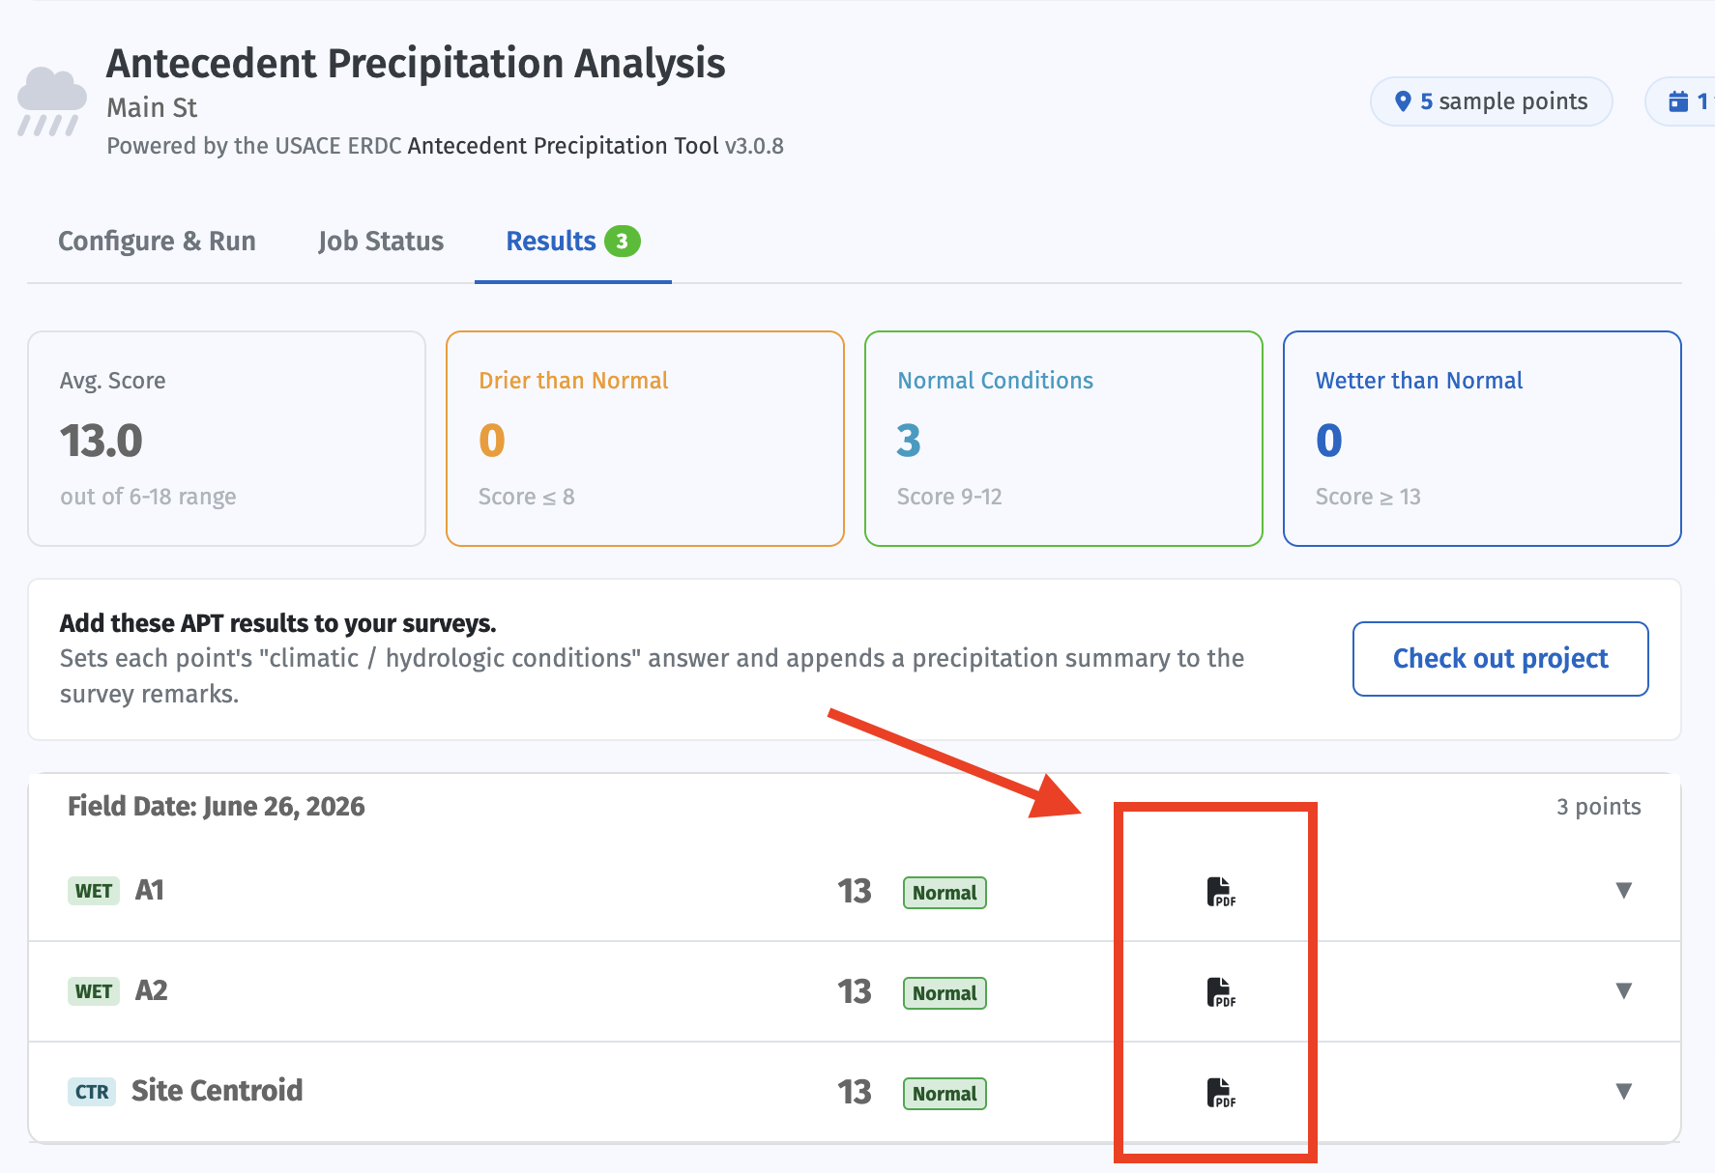Open the Job Status tab
Image resolution: width=1715 pixels, height=1173 pixels.
tap(381, 242)
